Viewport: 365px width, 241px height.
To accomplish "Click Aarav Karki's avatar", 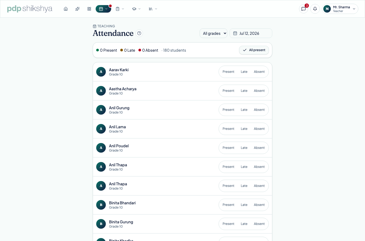I will pyautogui.click(x=101, y=72).
